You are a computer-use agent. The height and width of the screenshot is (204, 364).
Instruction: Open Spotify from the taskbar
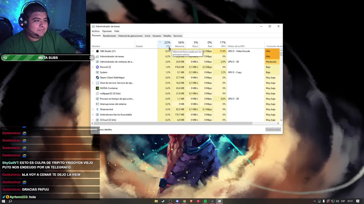click(205, 201)
